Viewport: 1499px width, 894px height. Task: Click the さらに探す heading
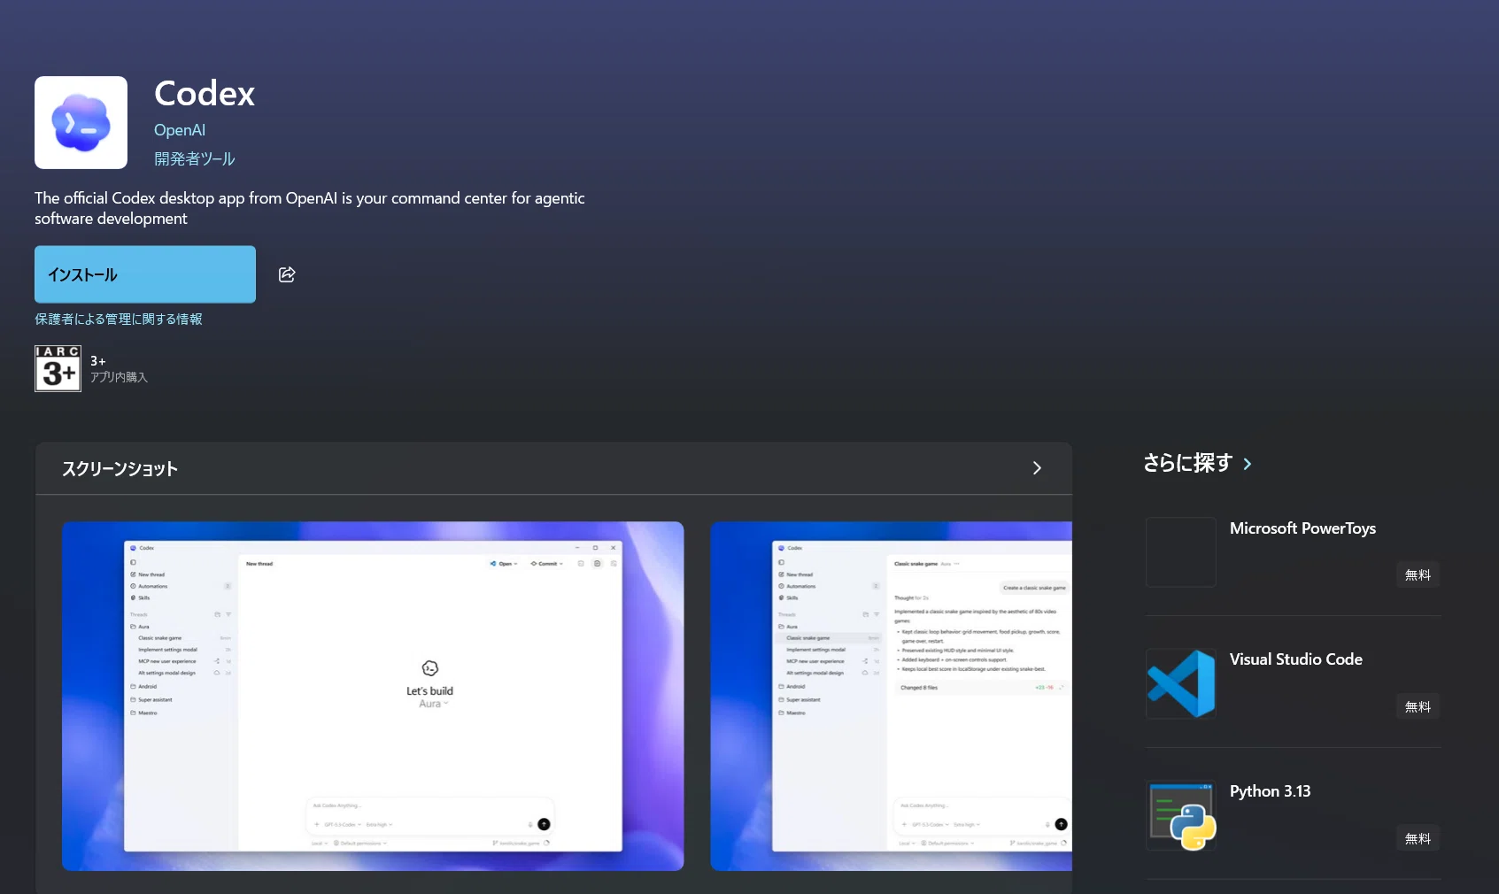(1187, 463)
